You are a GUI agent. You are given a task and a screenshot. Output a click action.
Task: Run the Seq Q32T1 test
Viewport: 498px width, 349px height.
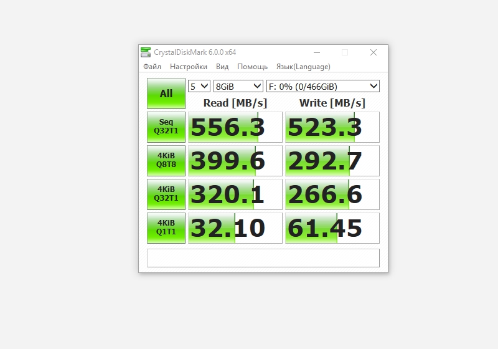click(x=166, y=127)
